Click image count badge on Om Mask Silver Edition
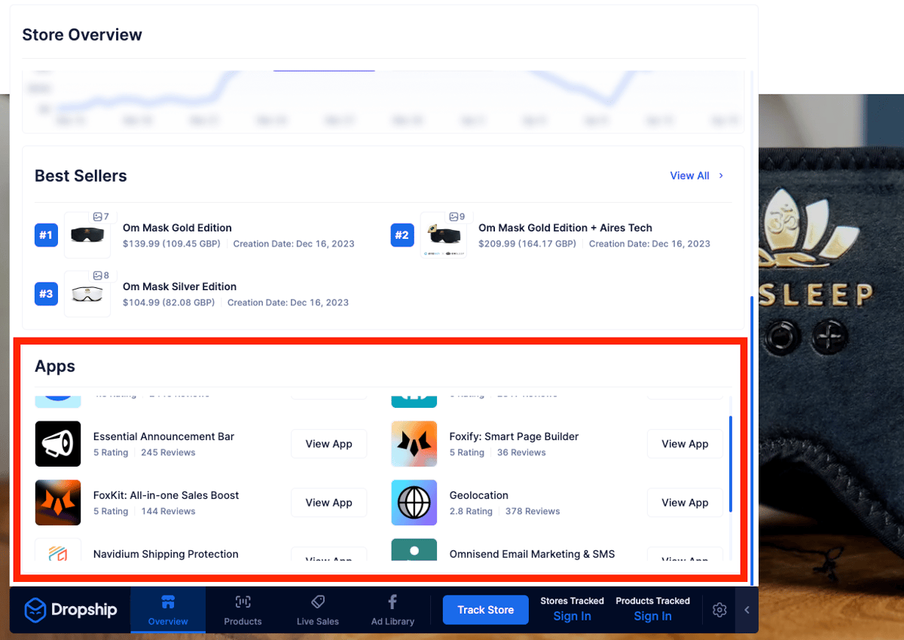This screenshot has height=640, width=904. pos(102,276)
